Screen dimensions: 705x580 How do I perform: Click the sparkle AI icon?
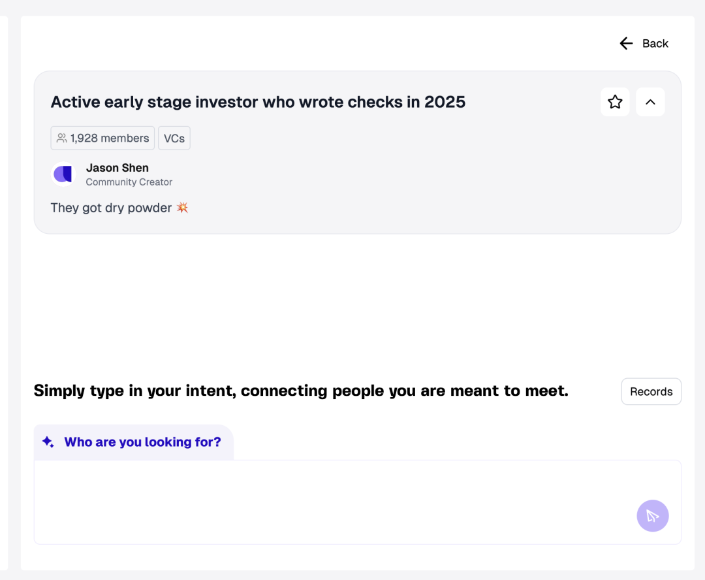pyautogui.click(x=48, y=442)
